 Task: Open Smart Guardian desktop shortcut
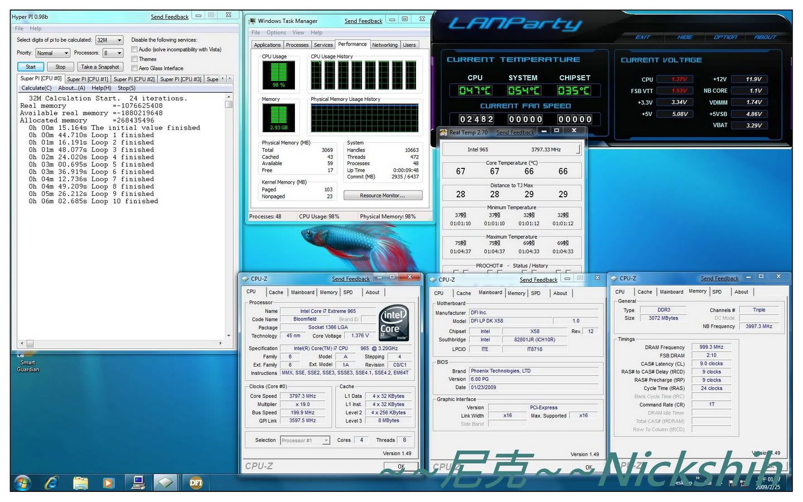click(28, 361)
